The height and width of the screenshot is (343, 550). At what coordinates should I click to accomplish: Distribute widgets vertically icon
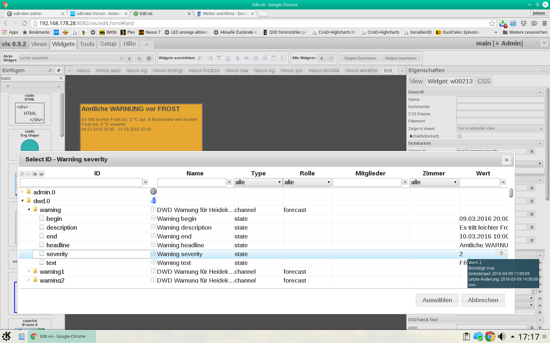(x=265, y=58)
